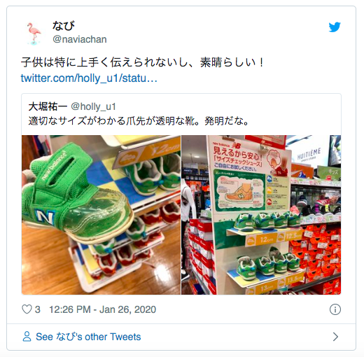364x357 pixels.
Task: Open the right store display photo
Action: (x=261, y=215)
